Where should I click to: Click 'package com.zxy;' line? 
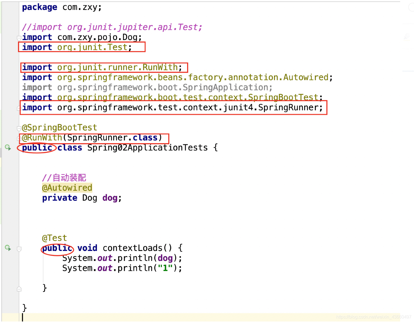(x=62, y=7)
